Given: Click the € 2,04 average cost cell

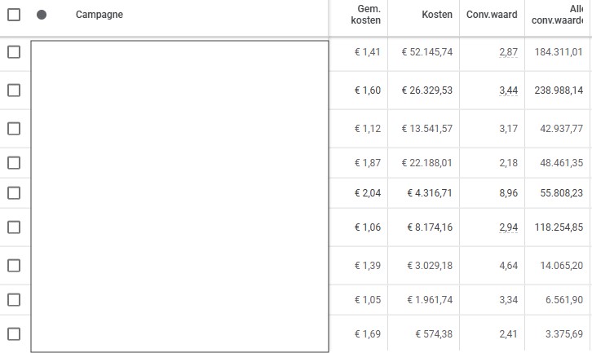Looking at the screenshot, I should [367, 192].
